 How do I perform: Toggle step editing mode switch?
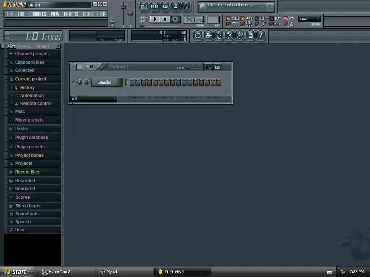pyautogui.click(x=257, y=24)
